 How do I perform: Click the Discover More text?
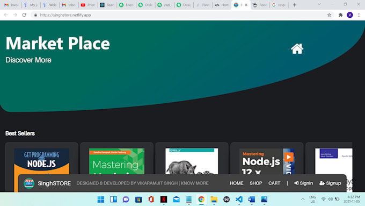point(28,60)
